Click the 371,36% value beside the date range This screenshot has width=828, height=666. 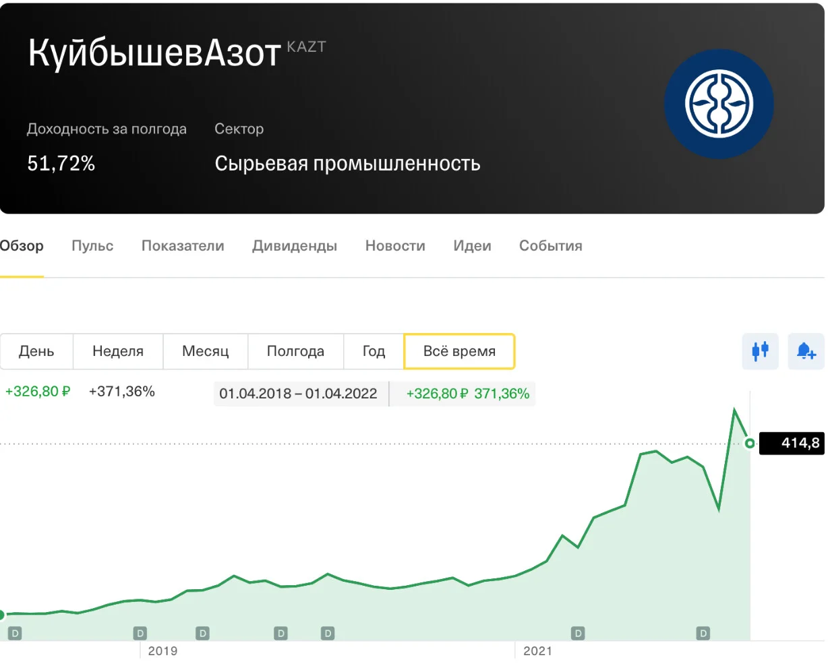[x=502, y=394]
